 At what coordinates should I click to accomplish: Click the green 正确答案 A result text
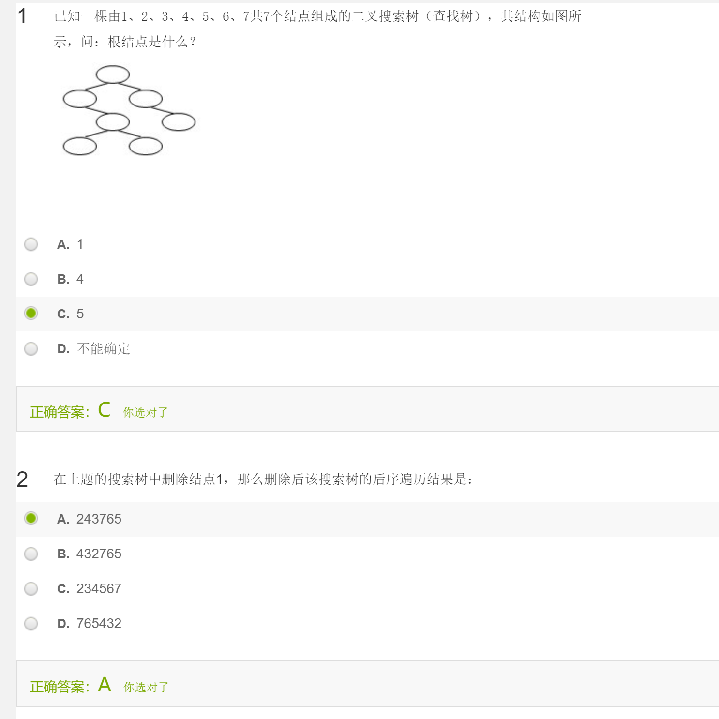click(71, 686)
